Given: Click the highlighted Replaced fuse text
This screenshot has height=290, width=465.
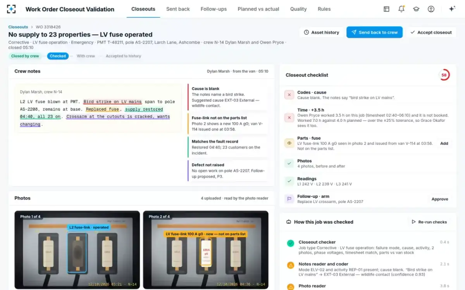Looking at the screenshot, I should [102, 109].
